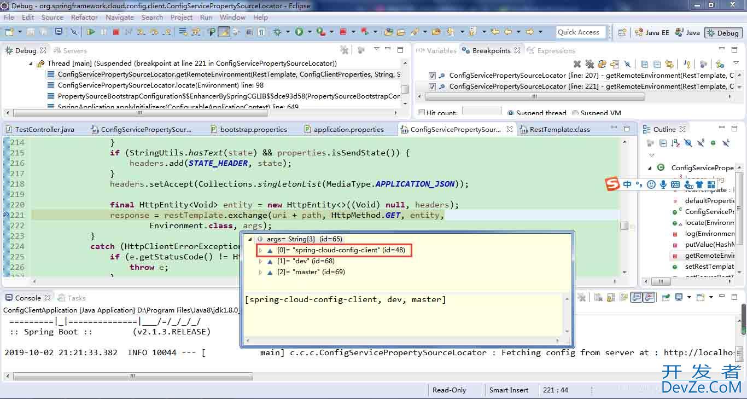Click the Sogou microphone voice input icon
The width and height of the screenshot is (747, 399).
tap(663, 184)
